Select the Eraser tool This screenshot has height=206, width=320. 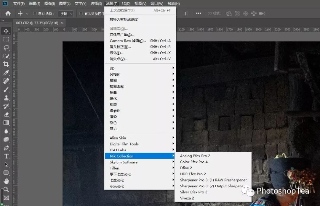pos(6,114)
